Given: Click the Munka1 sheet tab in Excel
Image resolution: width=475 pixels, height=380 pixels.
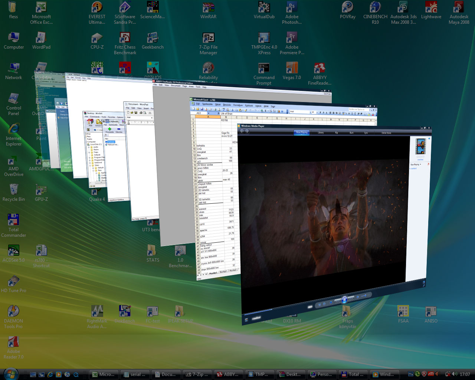Looking at the screenshot, I should pos(213,273).
